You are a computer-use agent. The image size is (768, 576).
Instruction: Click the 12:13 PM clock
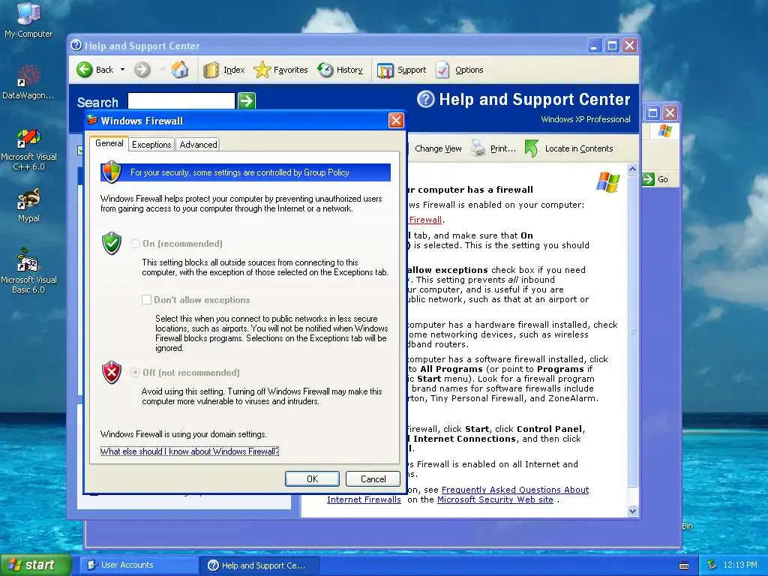[x=740, y=565]
